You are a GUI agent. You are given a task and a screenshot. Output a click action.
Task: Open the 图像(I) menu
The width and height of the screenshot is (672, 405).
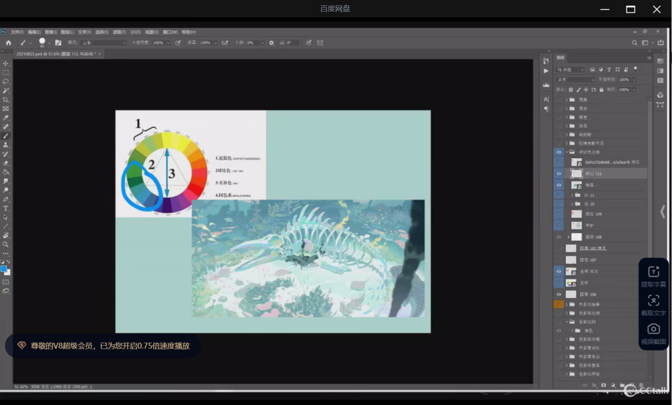(x=51, y=32)
